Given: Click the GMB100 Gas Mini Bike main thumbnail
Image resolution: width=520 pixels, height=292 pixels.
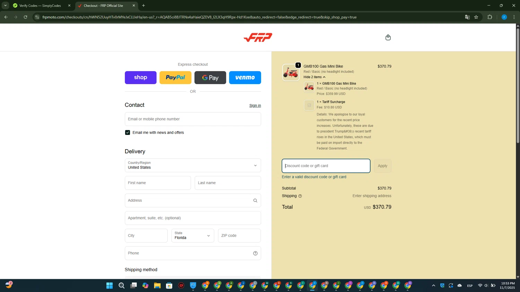Looking at the screenshot, I should coord(291,72).
